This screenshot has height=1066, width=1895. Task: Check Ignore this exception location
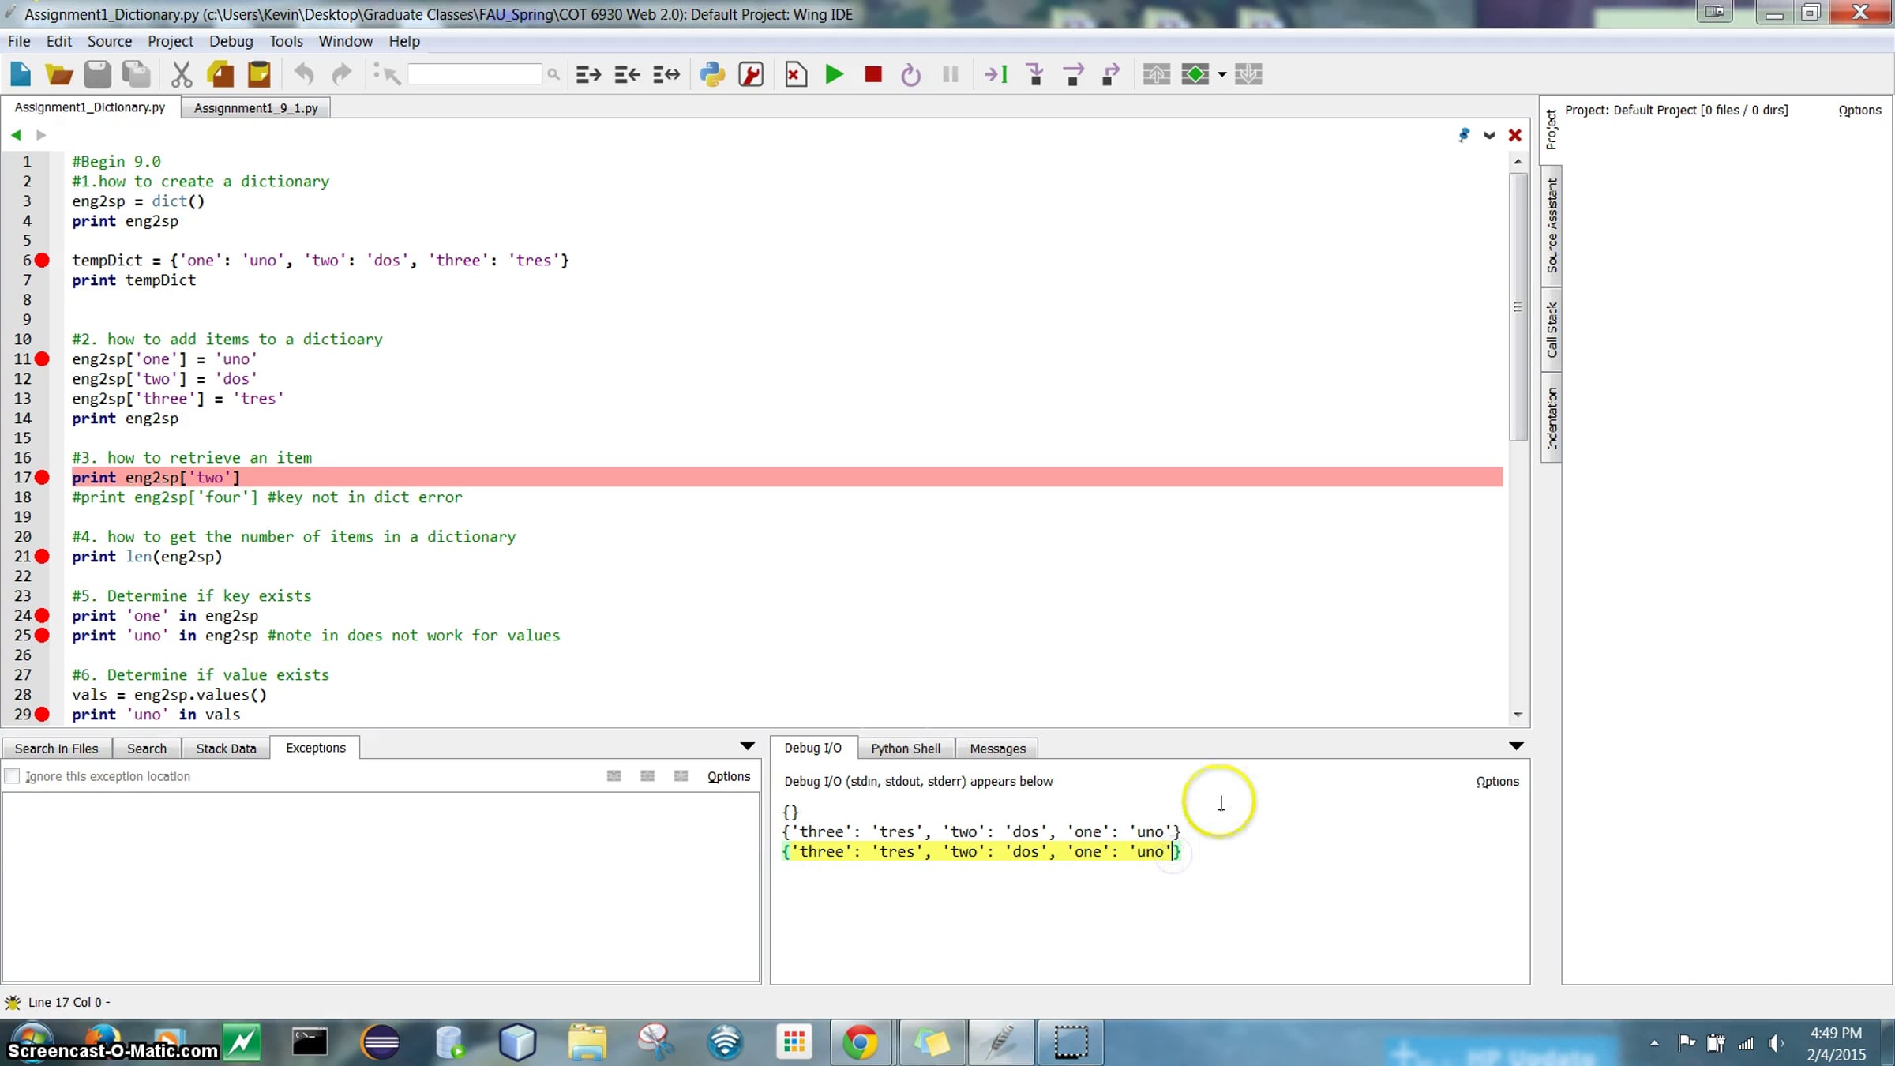point(13,776)
